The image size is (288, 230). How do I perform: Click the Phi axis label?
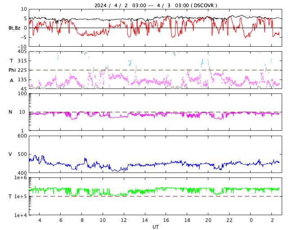(12, 70)
